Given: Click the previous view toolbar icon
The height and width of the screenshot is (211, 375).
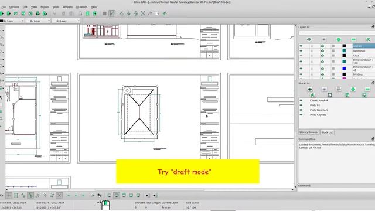Looking at the screenshot, I should click(x=150, y=13).
